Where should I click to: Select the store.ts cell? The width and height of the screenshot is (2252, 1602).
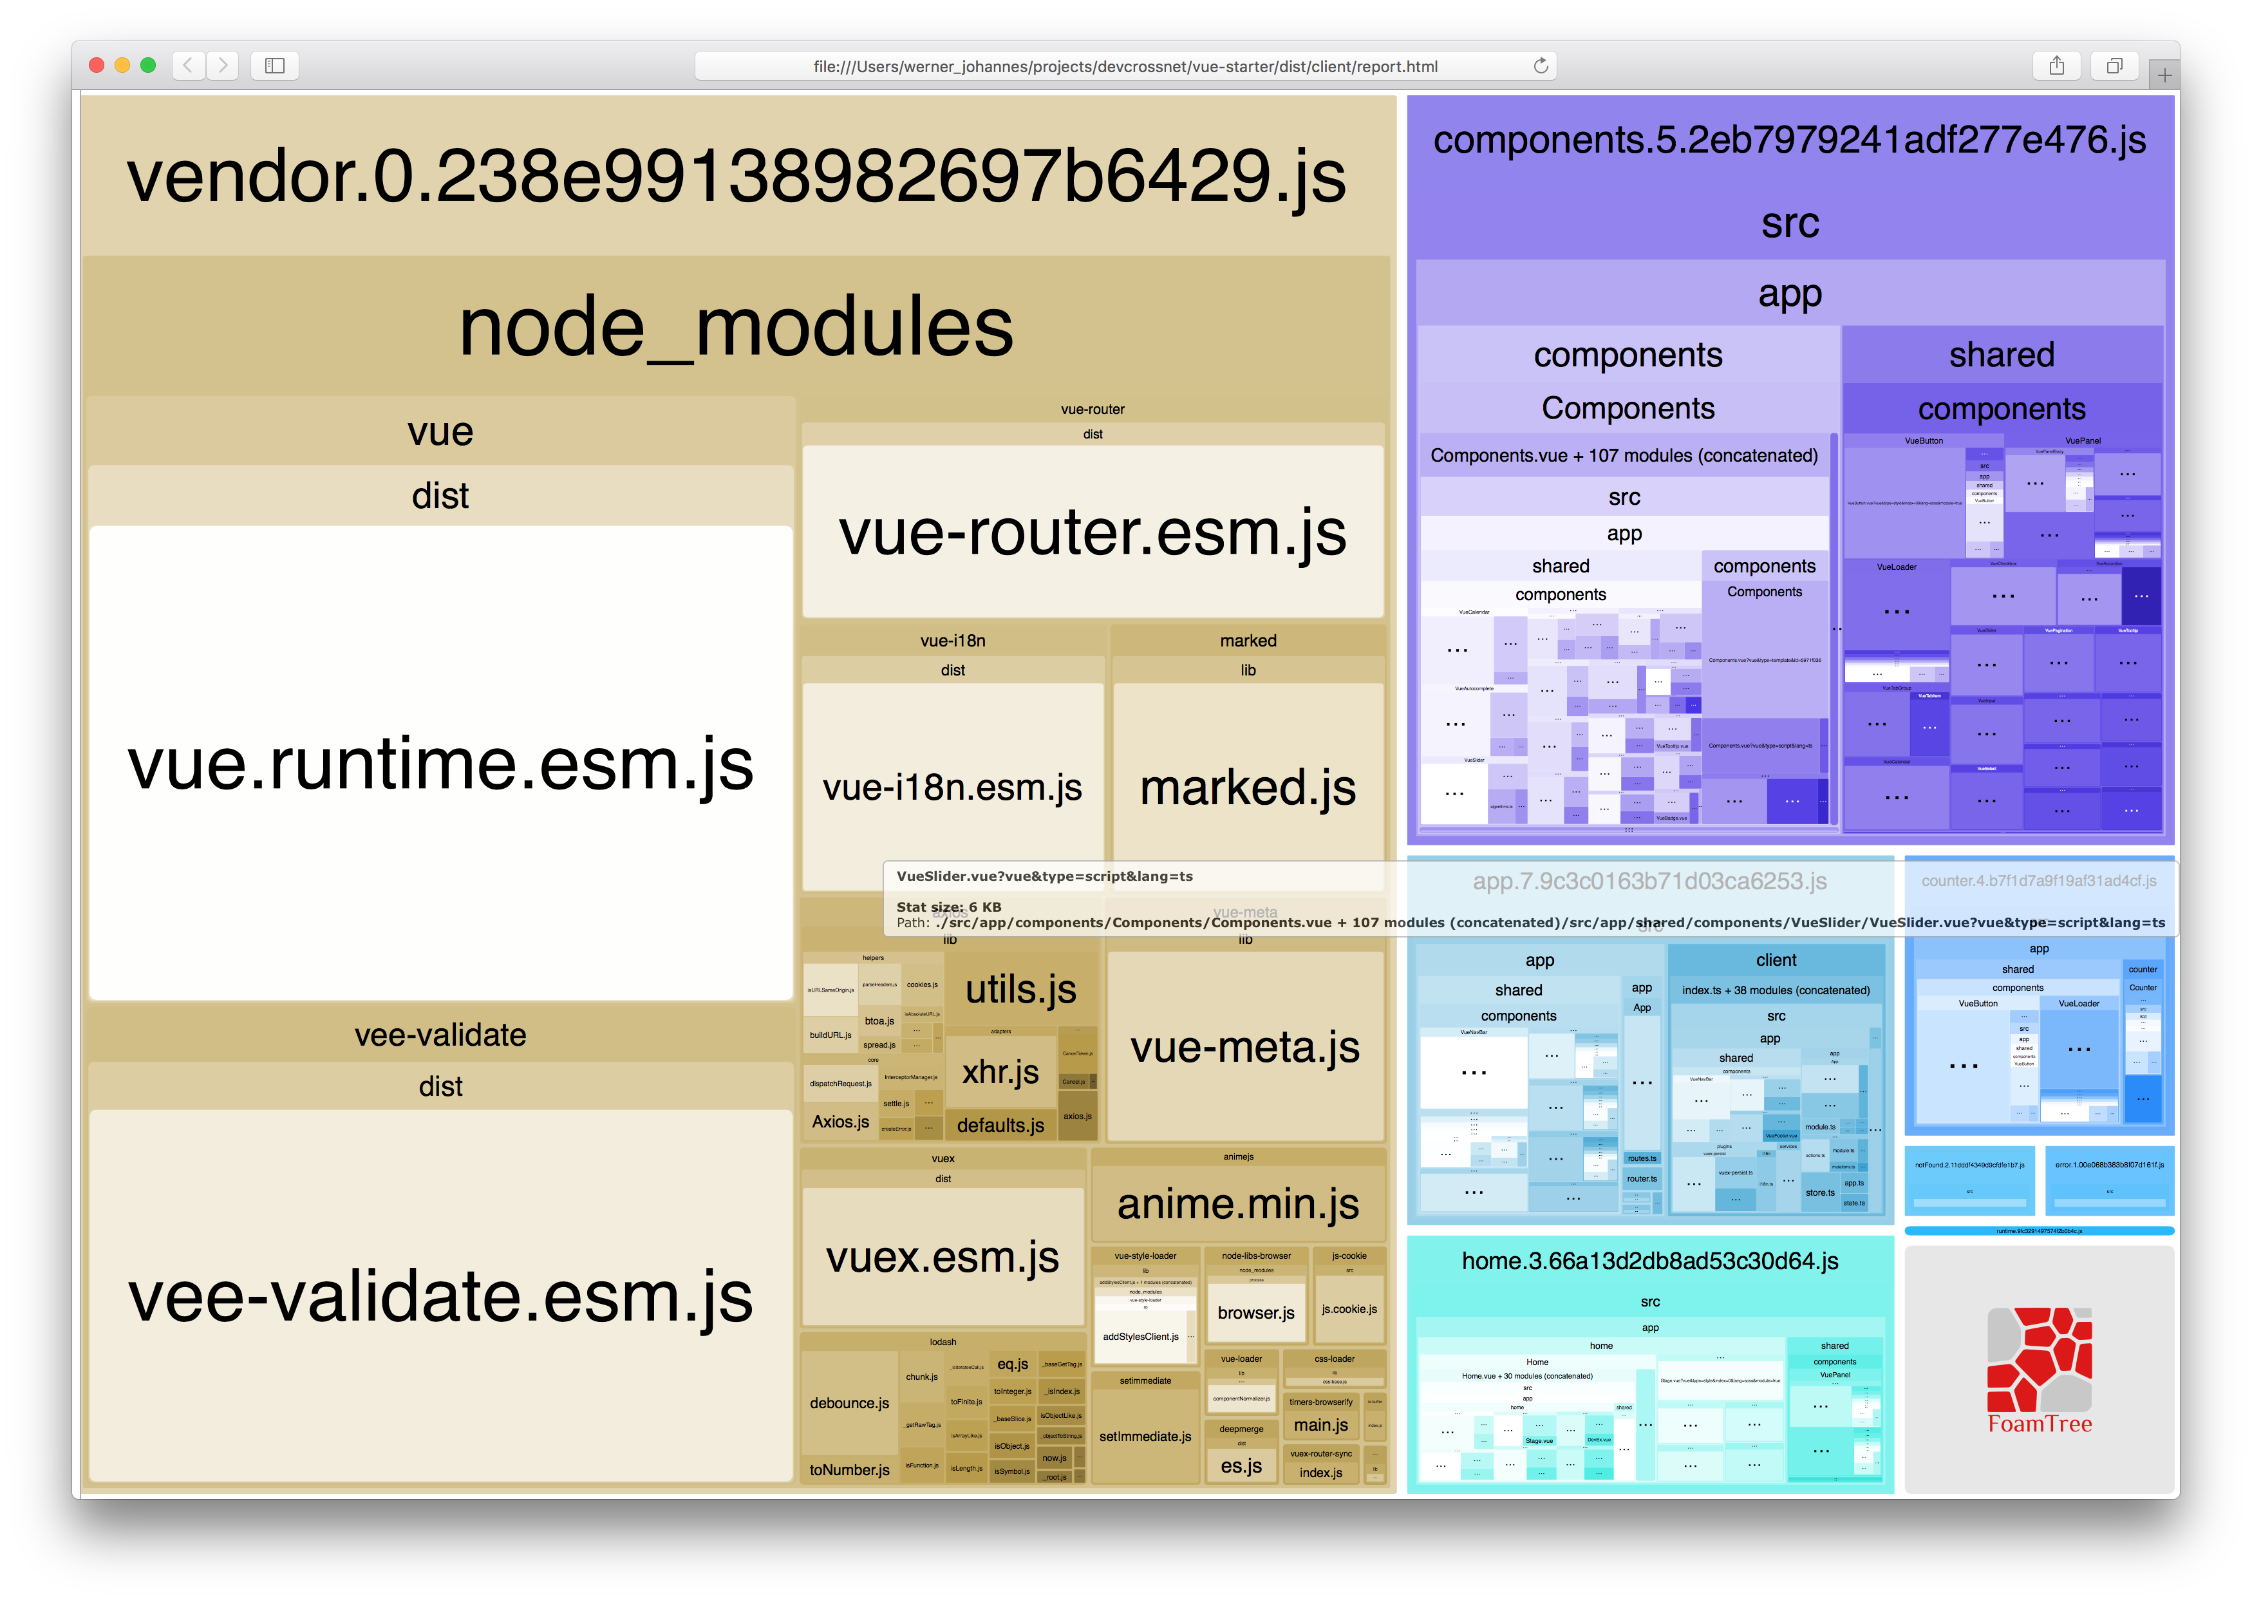pyautogui.click(x=1820, y=1192)
